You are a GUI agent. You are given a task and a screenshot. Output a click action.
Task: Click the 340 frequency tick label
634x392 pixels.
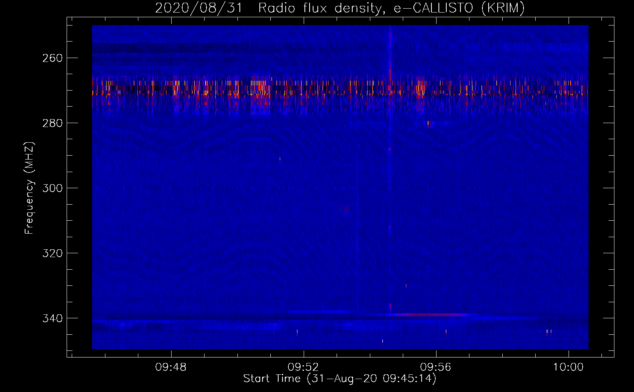coord(53,318)
